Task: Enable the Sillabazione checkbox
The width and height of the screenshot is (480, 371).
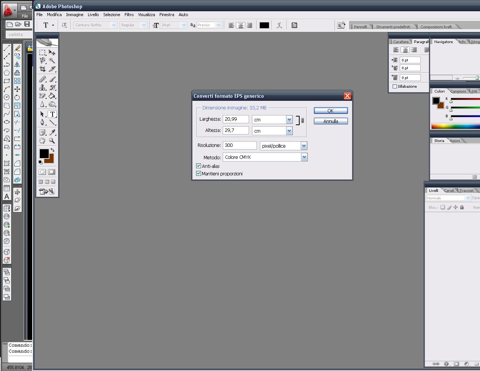Action: pyautogui.click(x=394, y=87)
